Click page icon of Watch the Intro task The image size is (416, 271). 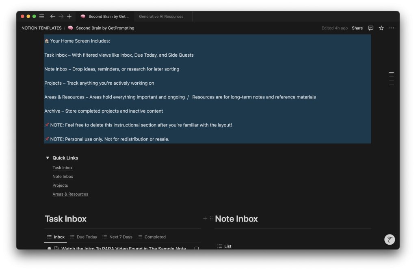pos(56,248)
